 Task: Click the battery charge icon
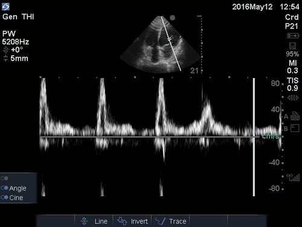click(x=293, y=36)
